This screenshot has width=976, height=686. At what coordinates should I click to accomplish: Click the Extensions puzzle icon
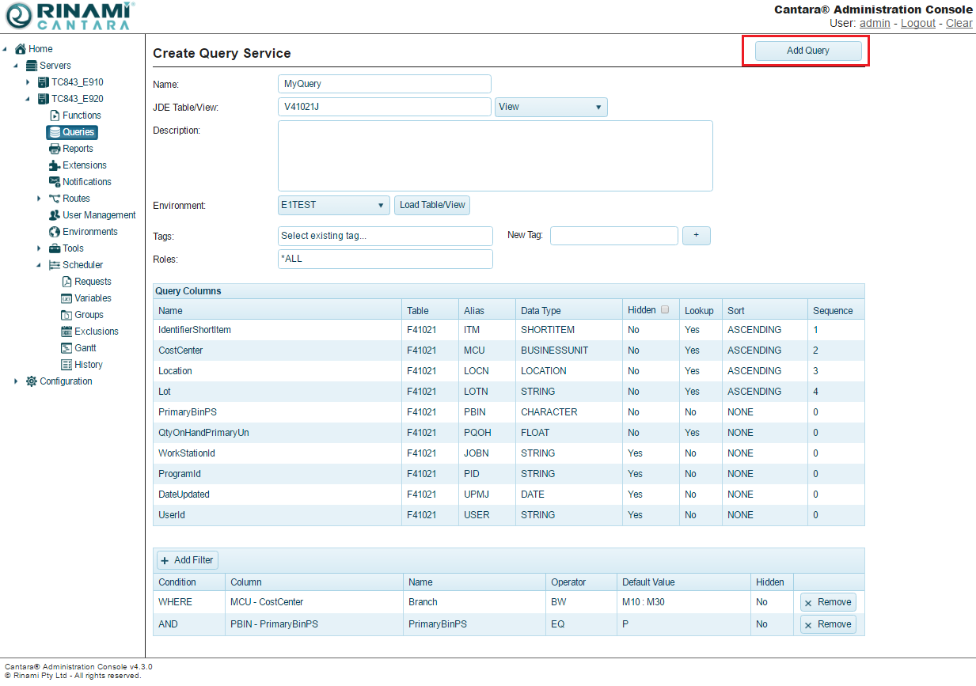[55, 165]
